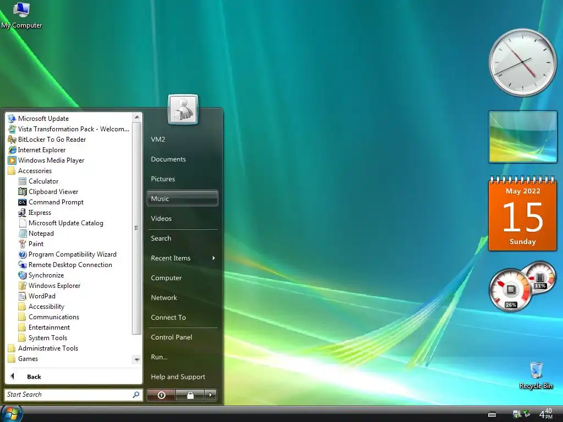Click the Microsoft Update Catalog icon
This screenshot has width=563, height=422.
(x=22, y=223)
